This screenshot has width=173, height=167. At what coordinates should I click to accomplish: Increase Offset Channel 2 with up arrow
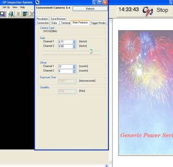click(74, 70)
